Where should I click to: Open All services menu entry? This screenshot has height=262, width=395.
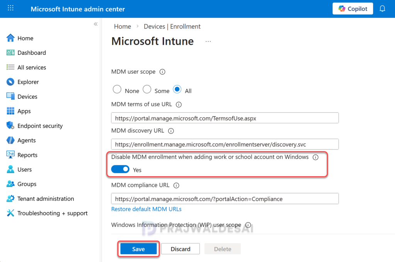point(32,67)
